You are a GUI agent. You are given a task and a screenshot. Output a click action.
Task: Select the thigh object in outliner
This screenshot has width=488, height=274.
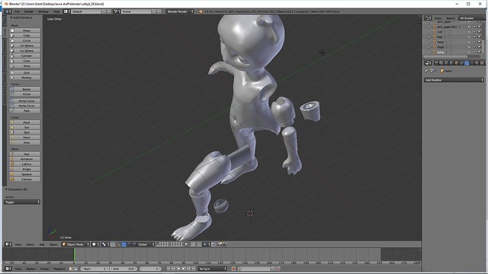pos(441,47)
